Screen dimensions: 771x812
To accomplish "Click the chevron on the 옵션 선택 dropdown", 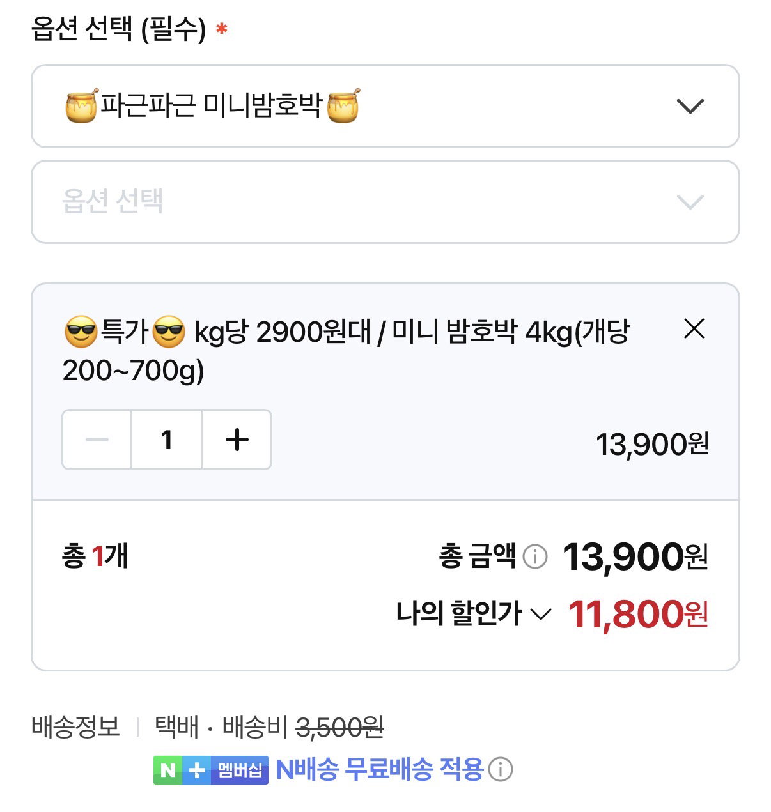I will pos(690,202).
